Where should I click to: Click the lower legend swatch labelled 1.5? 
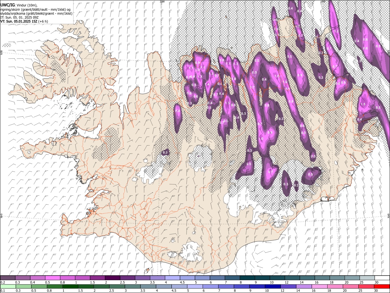(x=86, y=286)
